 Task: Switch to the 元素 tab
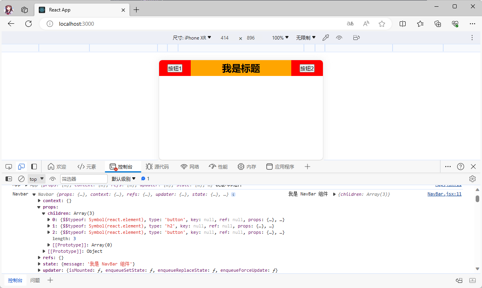(87, 167)
